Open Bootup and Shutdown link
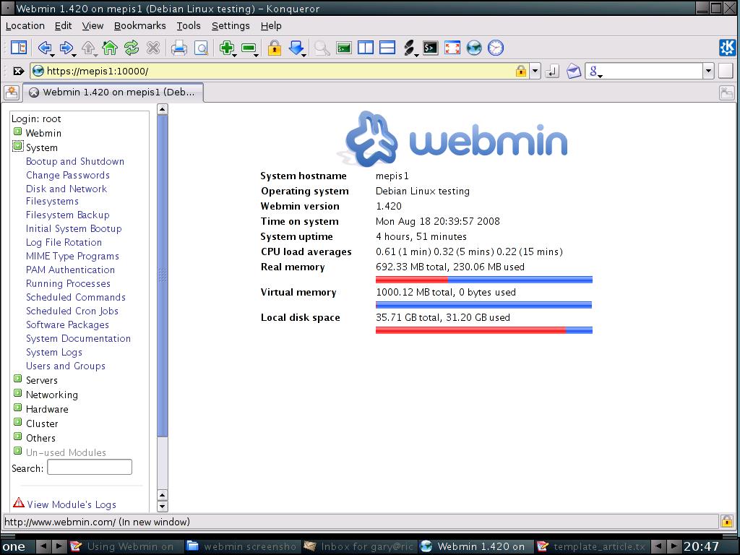The height and width of the screenshot is (555, 740). click(75, 161)
